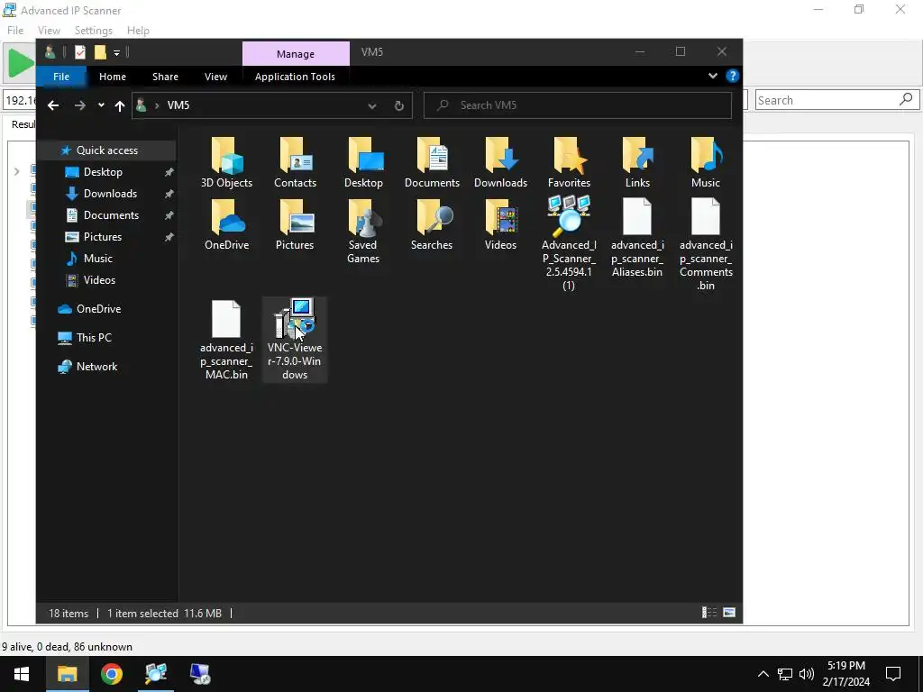Expand tree node in Advanced IP Scanner results

point(16,171)
